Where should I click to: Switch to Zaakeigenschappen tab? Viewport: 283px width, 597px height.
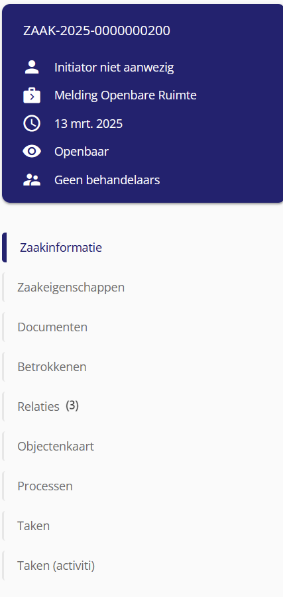[142, 288]
